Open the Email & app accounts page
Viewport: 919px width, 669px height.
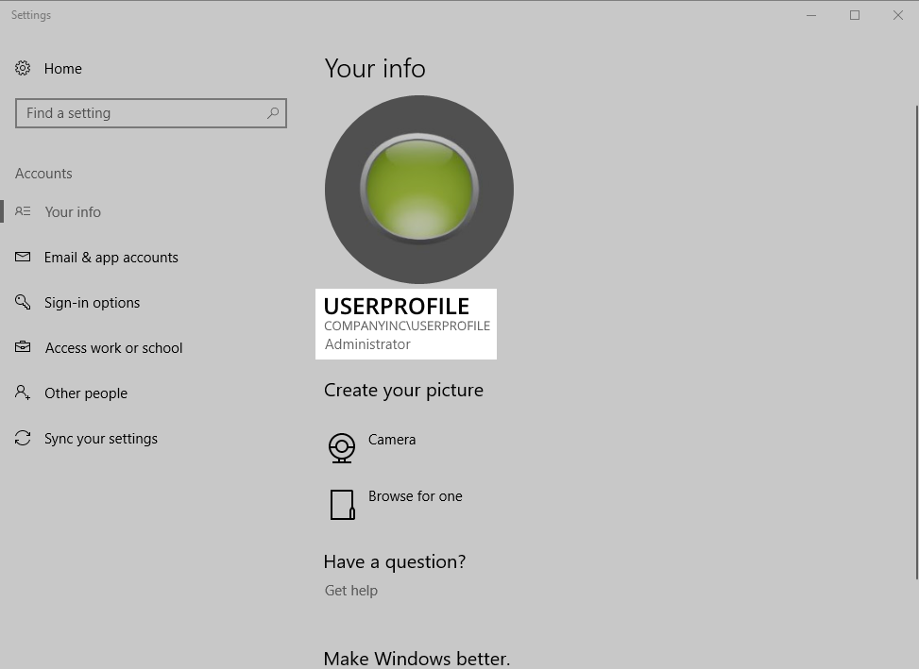[x=111, y=258]
